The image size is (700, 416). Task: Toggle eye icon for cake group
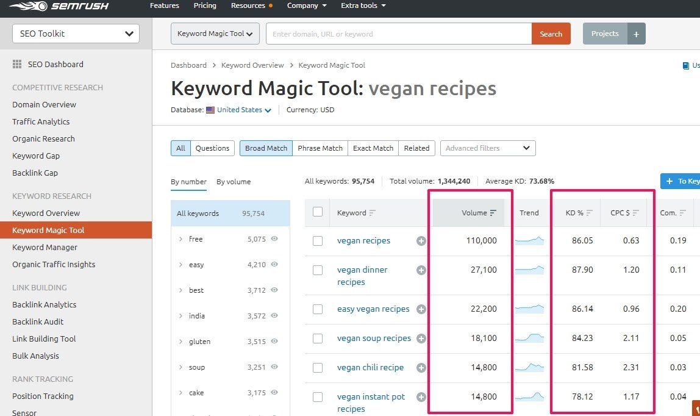click(x=274, y=393)
